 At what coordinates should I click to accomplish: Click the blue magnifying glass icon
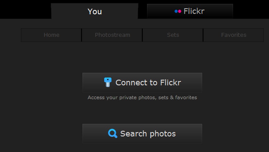click(x=112, y=133)
